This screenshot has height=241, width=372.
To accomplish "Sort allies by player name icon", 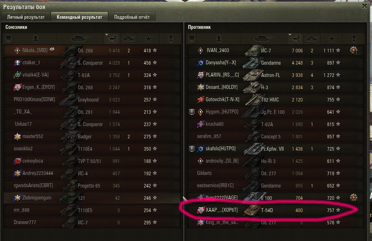I will [x=35, y=39].
